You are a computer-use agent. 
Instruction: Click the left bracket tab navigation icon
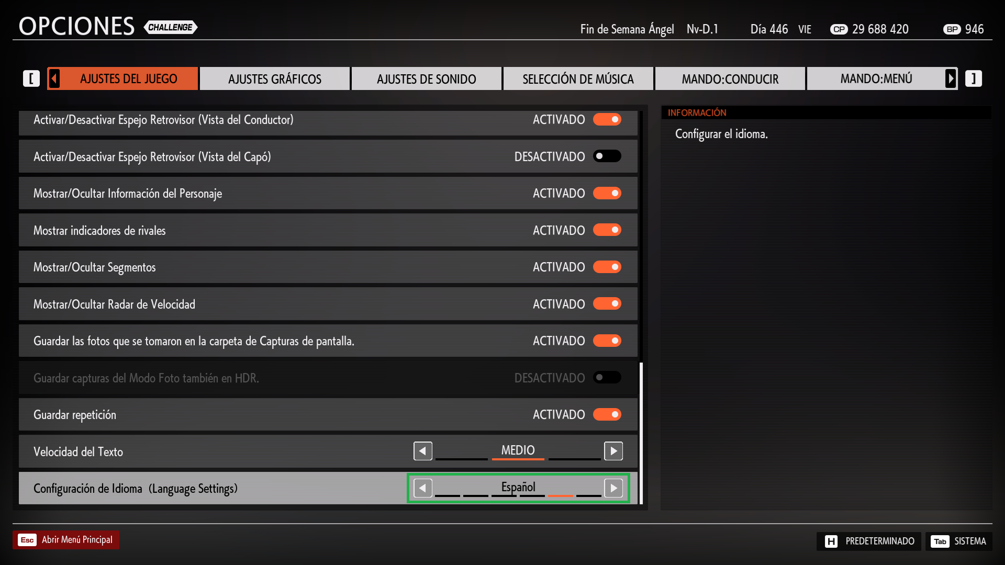31,78
